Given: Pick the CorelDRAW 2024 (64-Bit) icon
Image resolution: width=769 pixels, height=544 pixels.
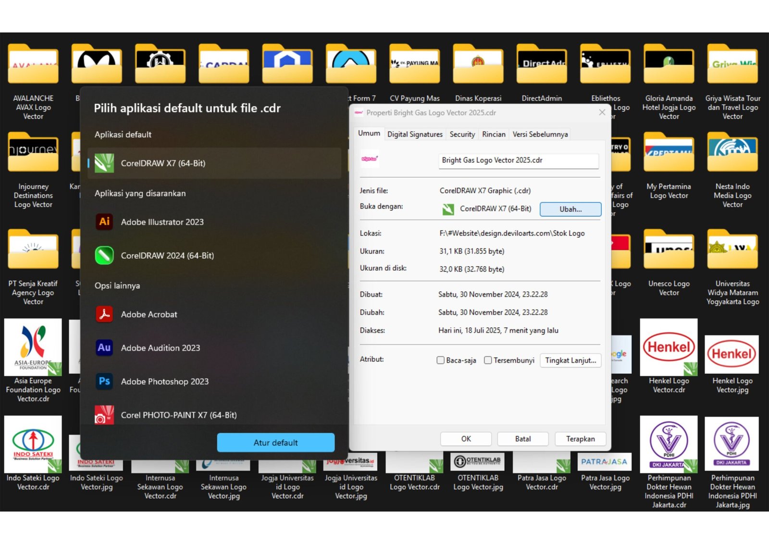Looking at the screenshot, I should point(104,256).
